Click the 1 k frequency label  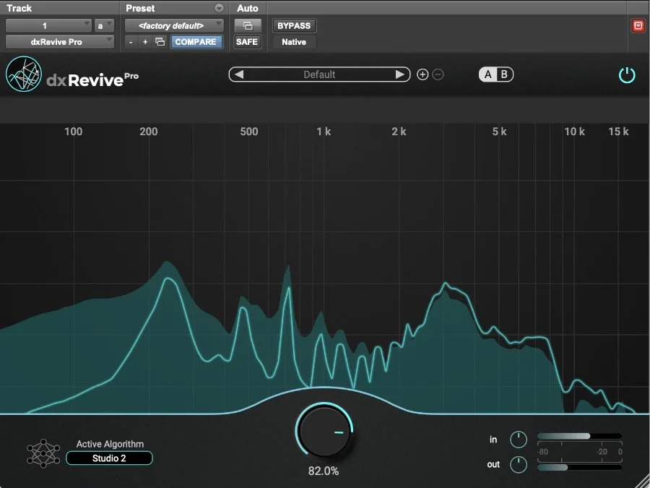324,132
